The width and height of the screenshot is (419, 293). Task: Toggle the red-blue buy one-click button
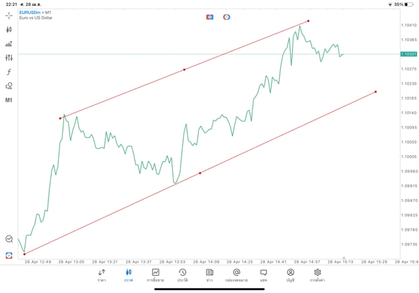point(227,17)
